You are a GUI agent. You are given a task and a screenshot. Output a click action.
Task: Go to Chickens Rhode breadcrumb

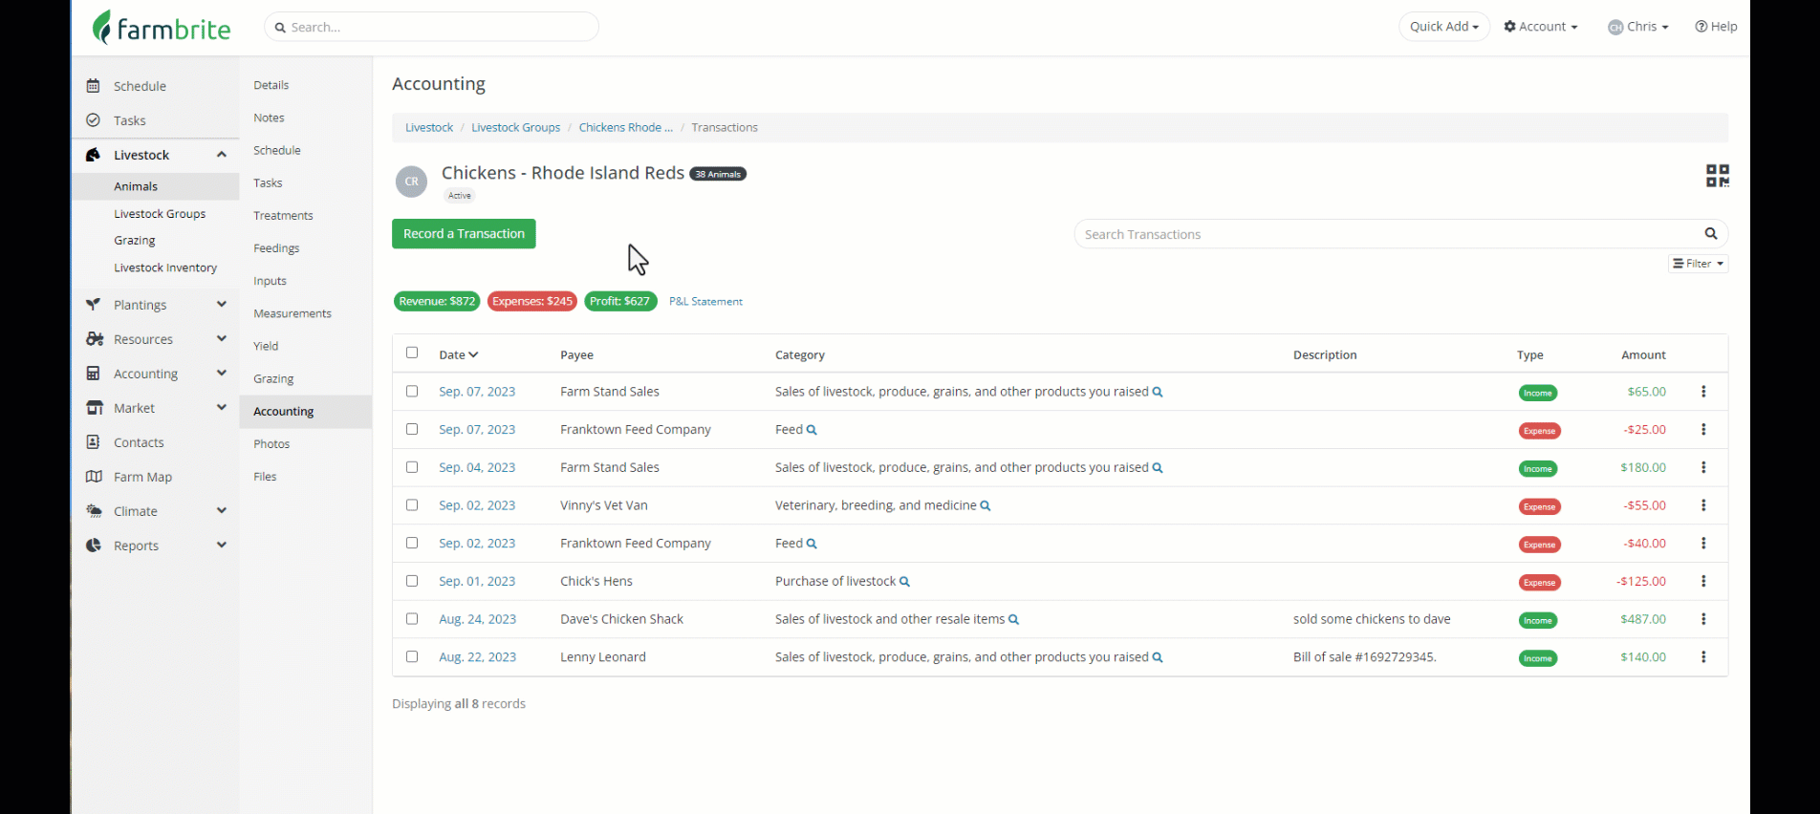pyautogui.click(x=626, y=128)
